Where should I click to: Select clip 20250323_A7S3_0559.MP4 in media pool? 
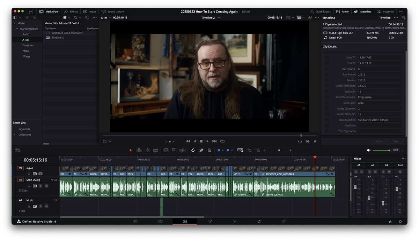pos(67,33)
